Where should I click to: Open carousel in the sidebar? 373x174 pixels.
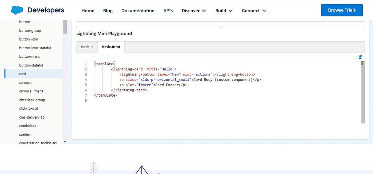(x=26, y=82)
